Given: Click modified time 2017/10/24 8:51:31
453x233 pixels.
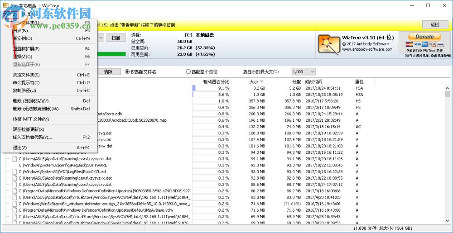Looking at the screenshot, I should tap(323, 88).
